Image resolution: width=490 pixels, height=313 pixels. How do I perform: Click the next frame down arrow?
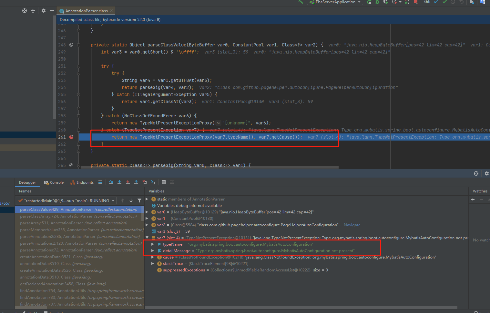click(131, 201)
